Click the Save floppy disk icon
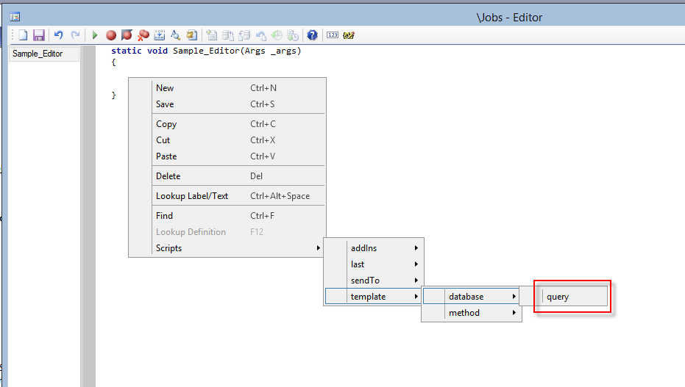Viewport: 685px width, 387px height. tap(39, 35)
